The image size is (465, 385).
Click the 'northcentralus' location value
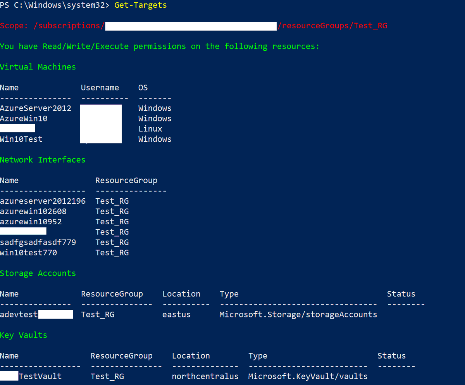coord(205,376)
